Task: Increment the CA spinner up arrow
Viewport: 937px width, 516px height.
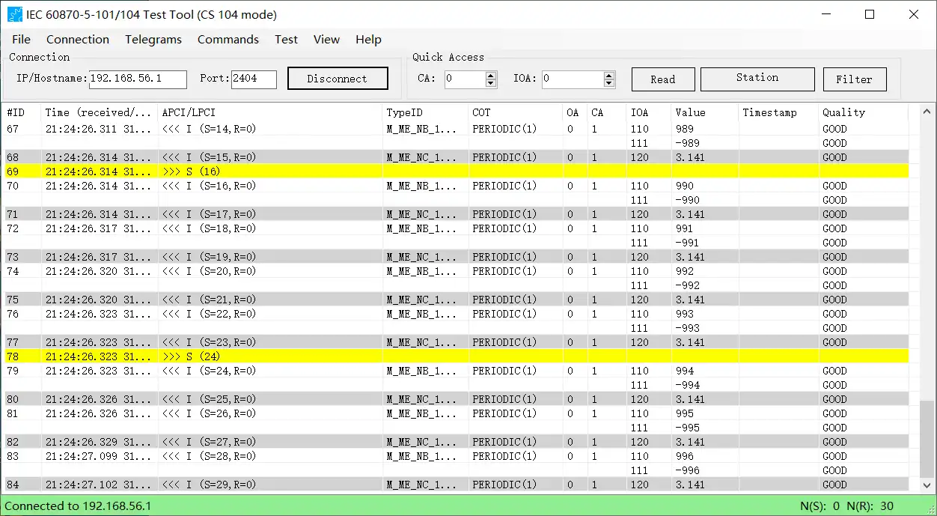Action: click(491, 76)
